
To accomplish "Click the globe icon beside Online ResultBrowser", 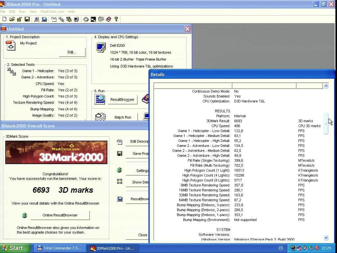I will tap(24, 215).
